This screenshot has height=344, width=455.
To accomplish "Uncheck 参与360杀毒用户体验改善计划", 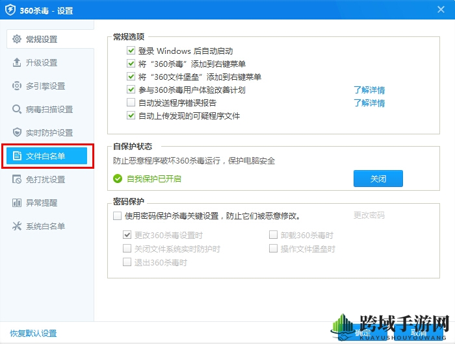I will [x=131, y=90].
